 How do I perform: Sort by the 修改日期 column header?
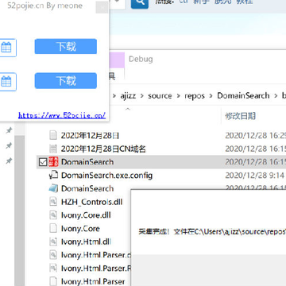coord(241,116)
